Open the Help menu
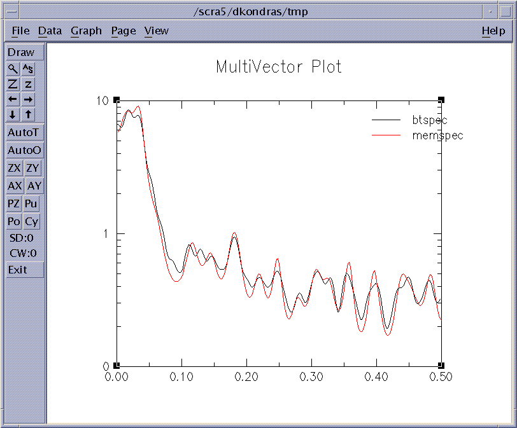The height and width of the screenshot is (428, 517). pos(493,31)
